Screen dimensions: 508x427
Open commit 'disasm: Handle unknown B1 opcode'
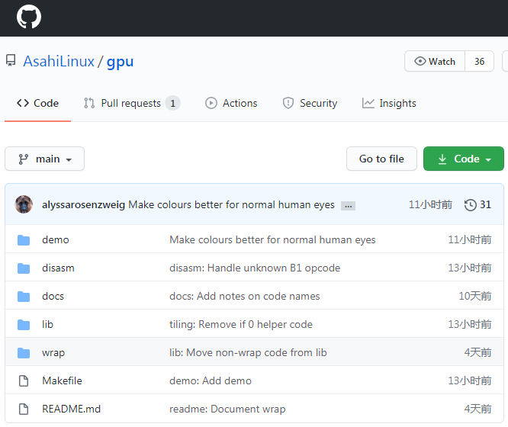tap(255, 268)
